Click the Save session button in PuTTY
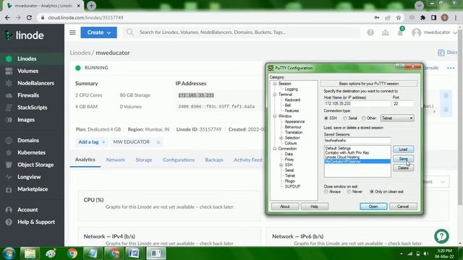The height and width of the screenshot is (260, 463). [x=403, y=159]
